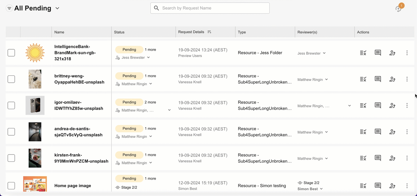Viewport: 417px width, 196px height.
Task: Click the Name column header
Action: [x=59, y=32]
